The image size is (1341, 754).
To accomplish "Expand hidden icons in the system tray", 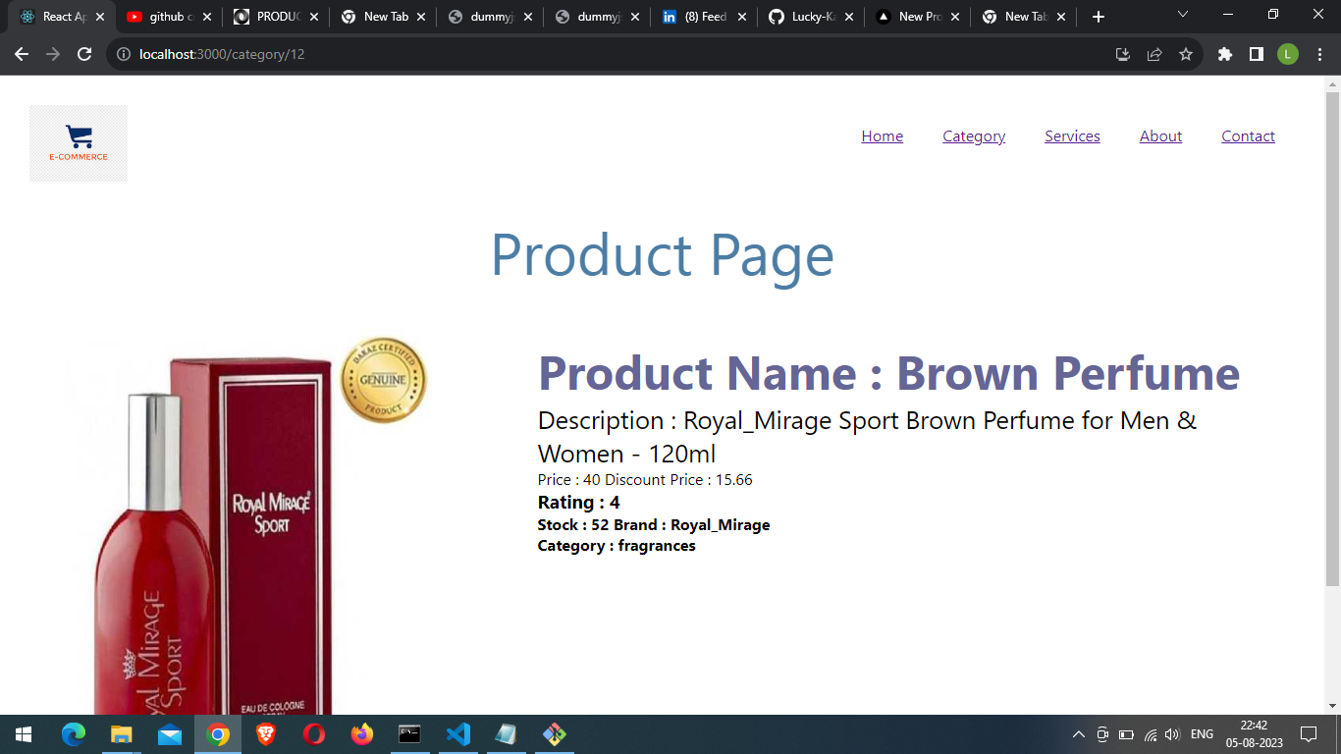I will tap(1080, 733).
